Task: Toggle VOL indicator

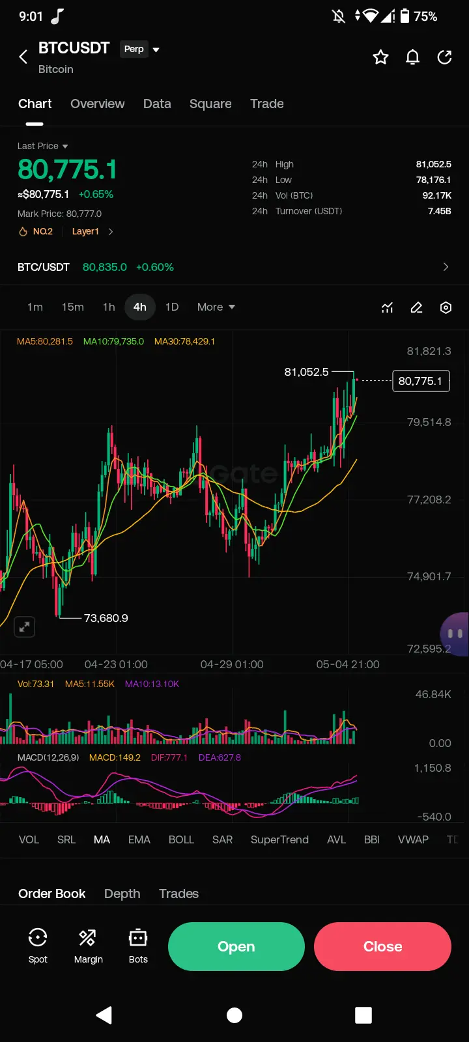Action: click(x=29, y=839)
